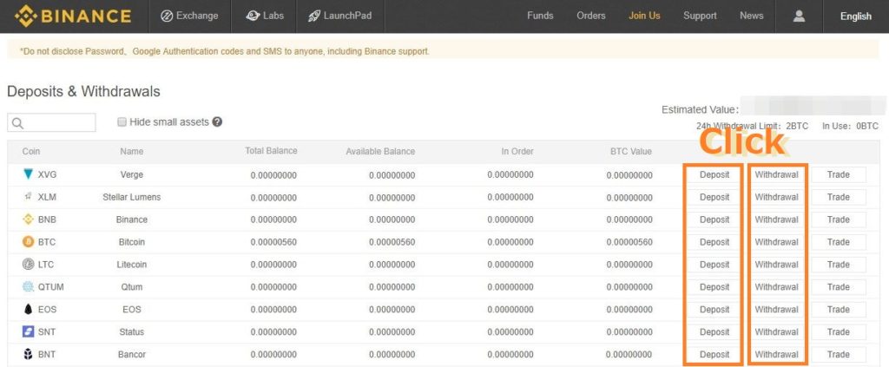Click Withdrawal for Bancor BNT
The width and height of the screenshot is (889, 367).
pyautogui.click(x=776, y=355)
